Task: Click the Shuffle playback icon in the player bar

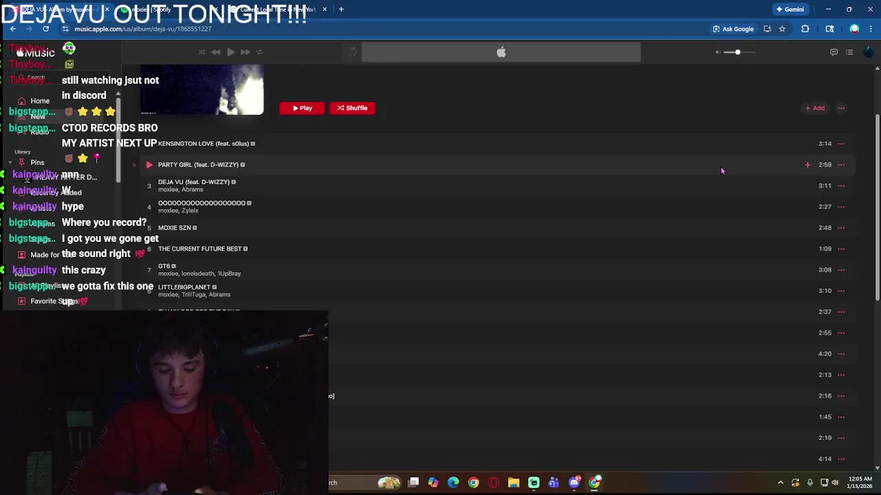Action: click(x=202, y=52)
